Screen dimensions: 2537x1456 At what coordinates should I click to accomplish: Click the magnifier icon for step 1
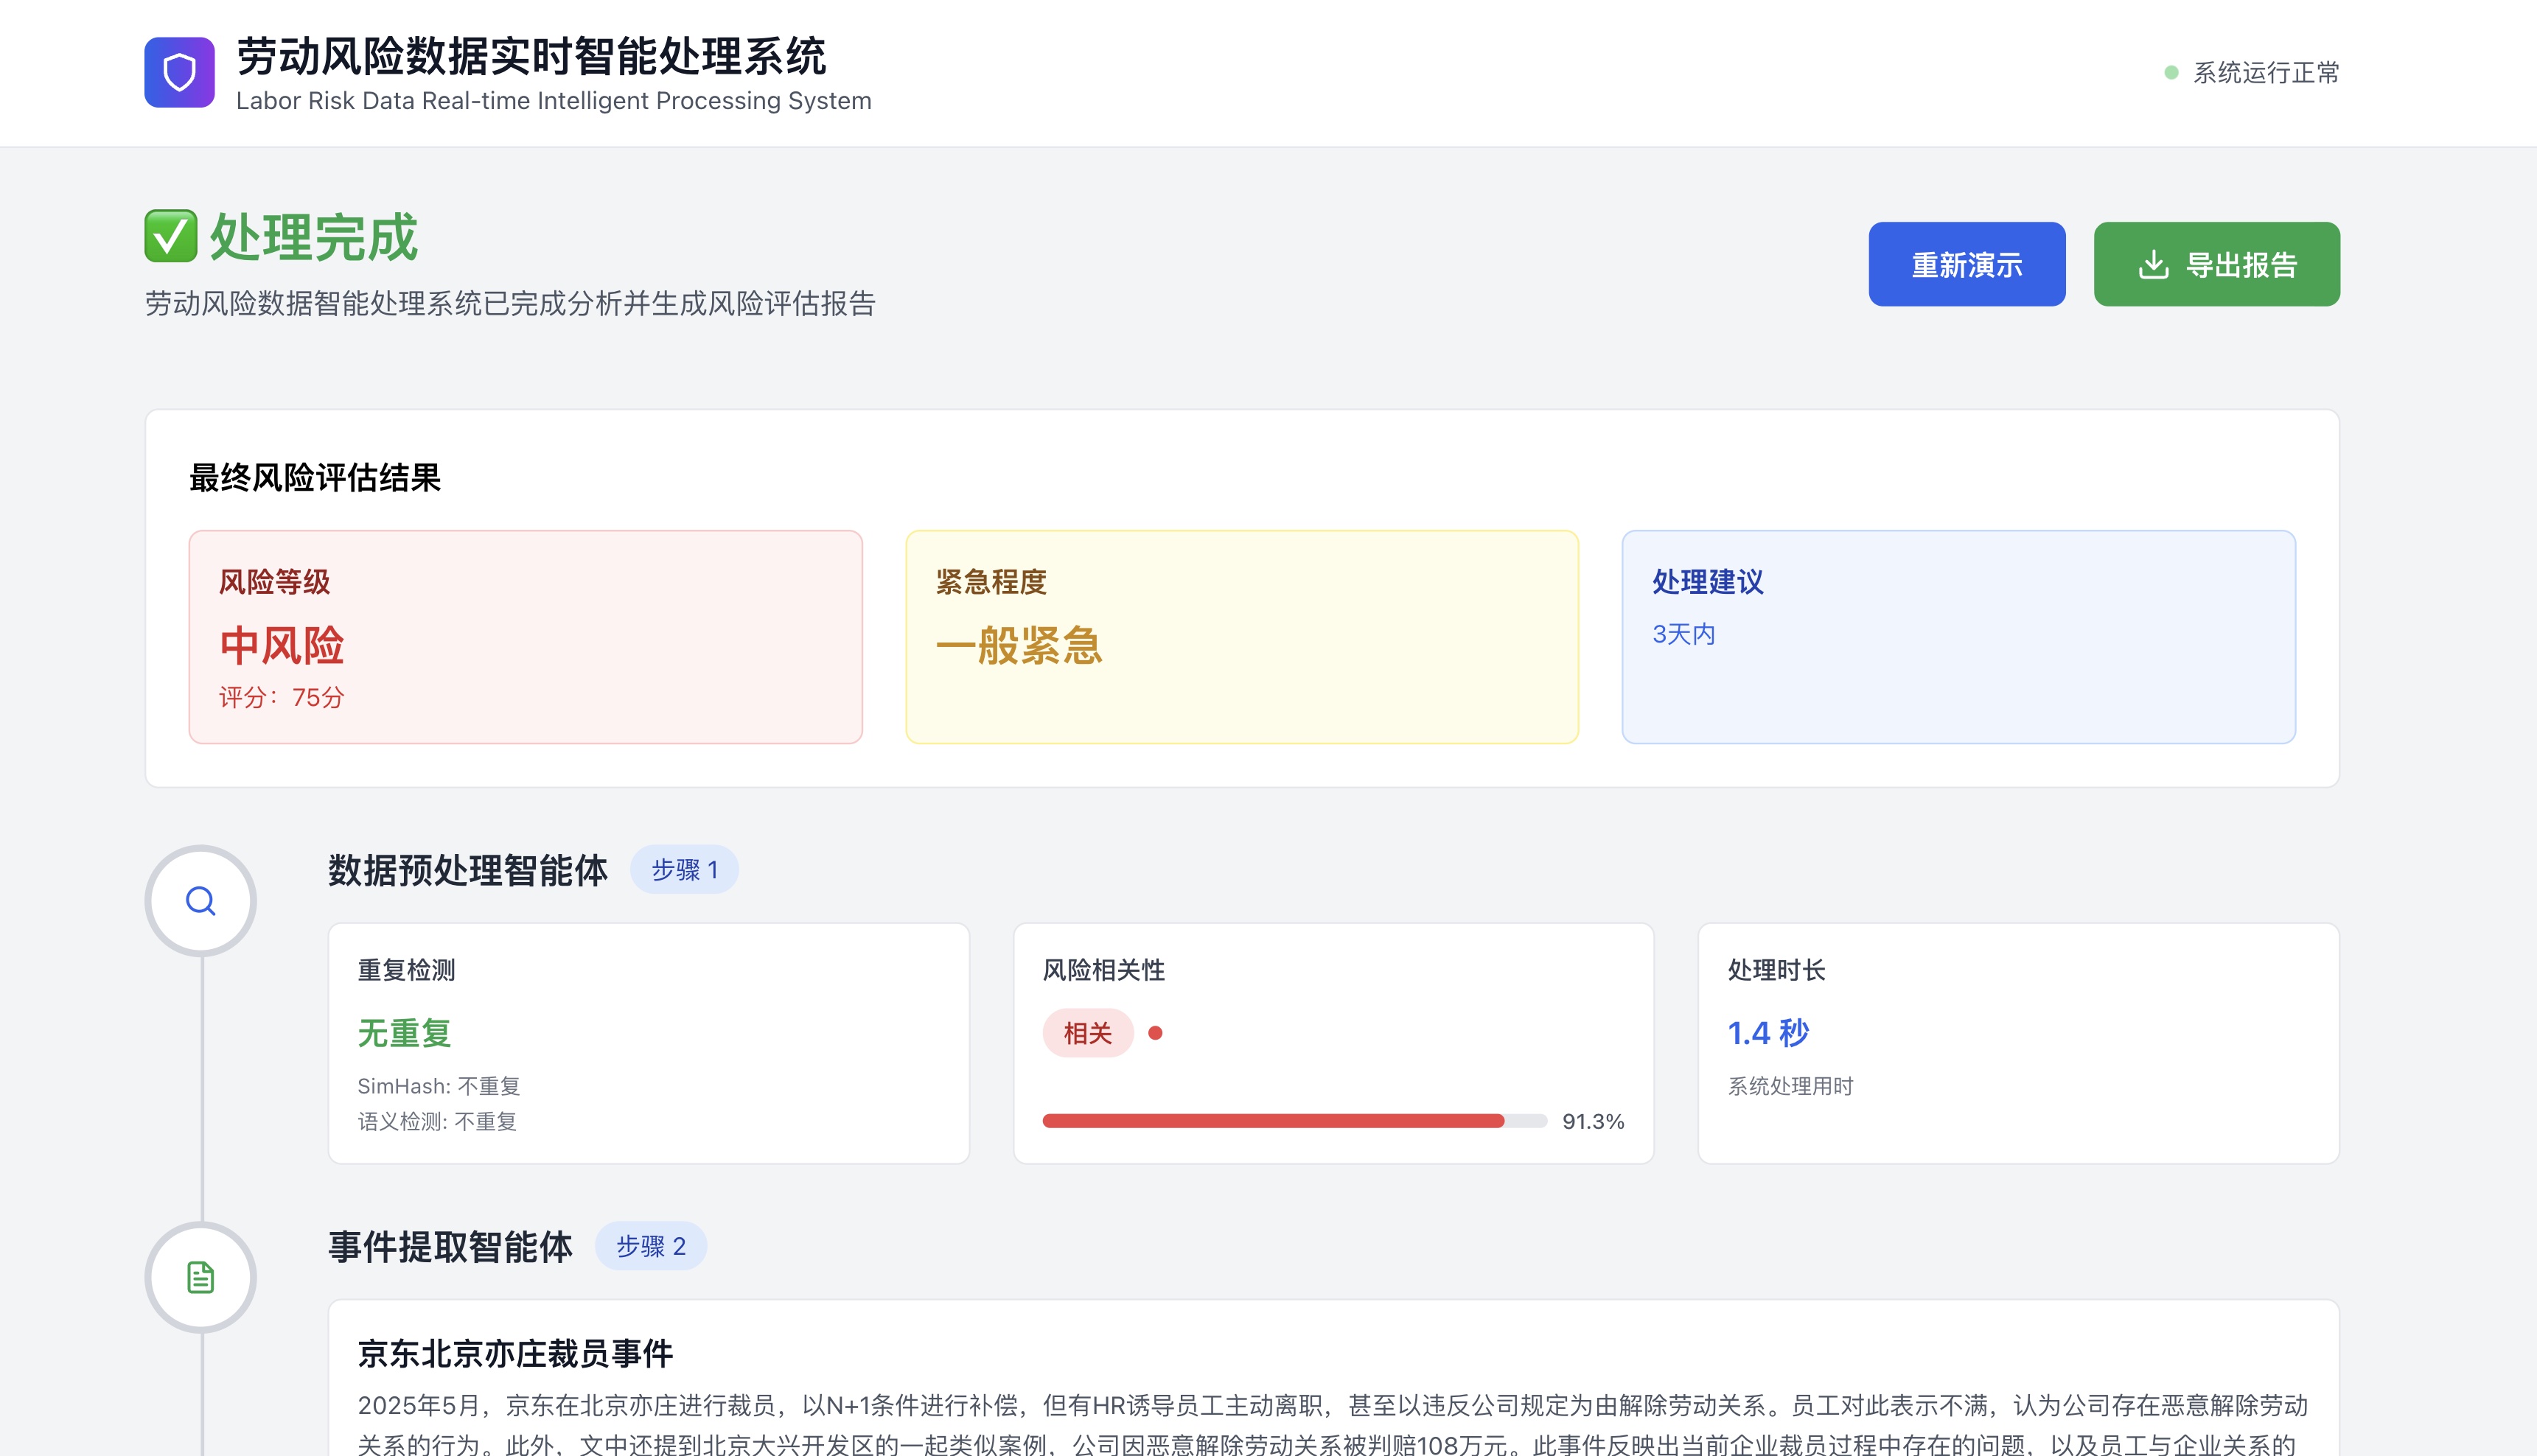[x=201, y=901]
